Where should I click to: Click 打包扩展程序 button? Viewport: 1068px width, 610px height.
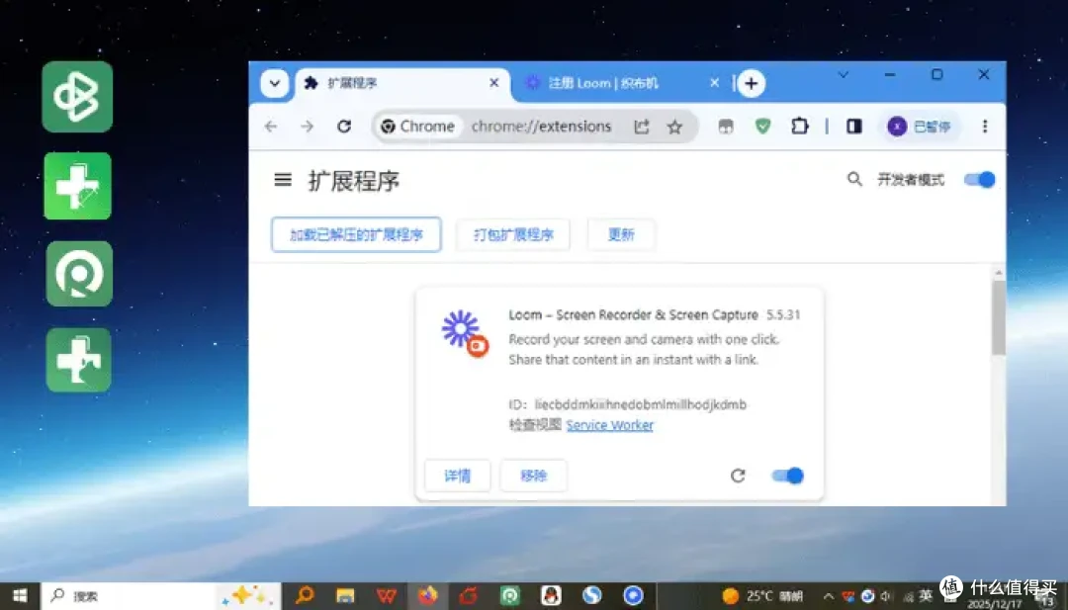click(x=513, y=234)
